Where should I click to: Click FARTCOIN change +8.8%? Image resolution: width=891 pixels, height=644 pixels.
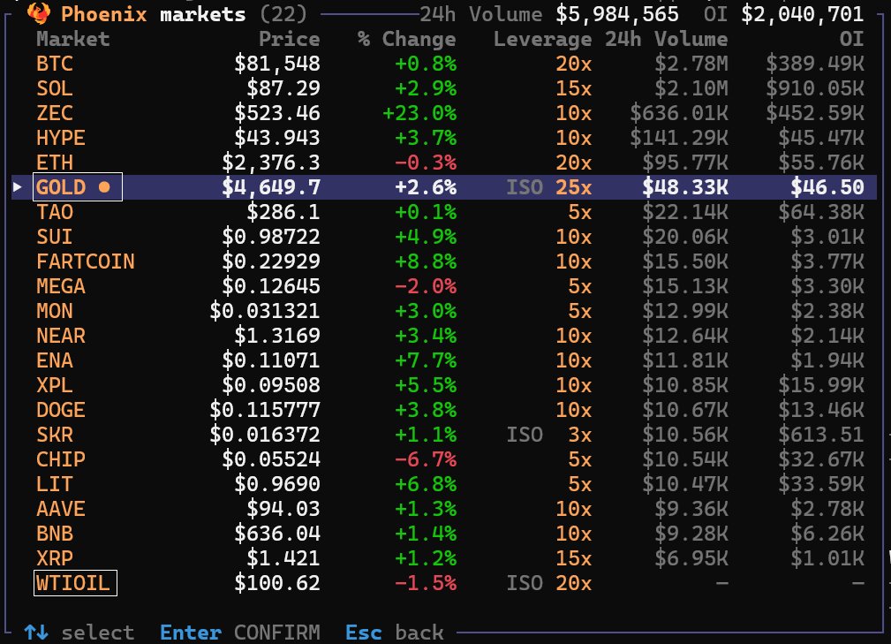pyautogui.click(x=426, y=261)
